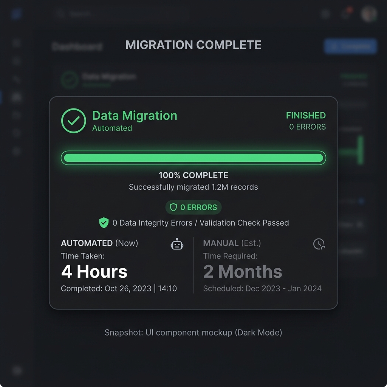Click the blurred blue button at top right
This screenshot has width=387, height=387.
point(350,46)
